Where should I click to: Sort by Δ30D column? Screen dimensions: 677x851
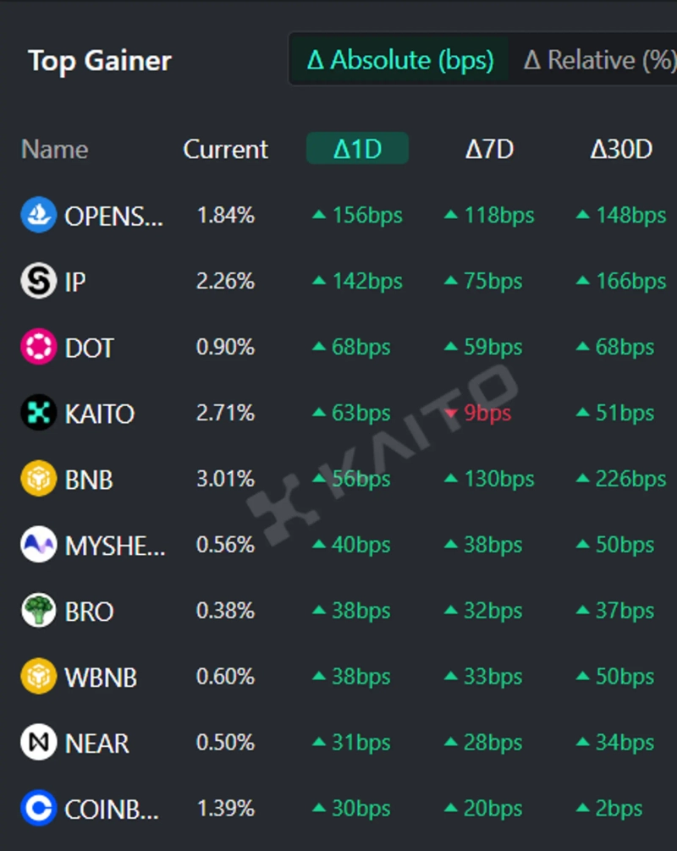click(621, 149)
